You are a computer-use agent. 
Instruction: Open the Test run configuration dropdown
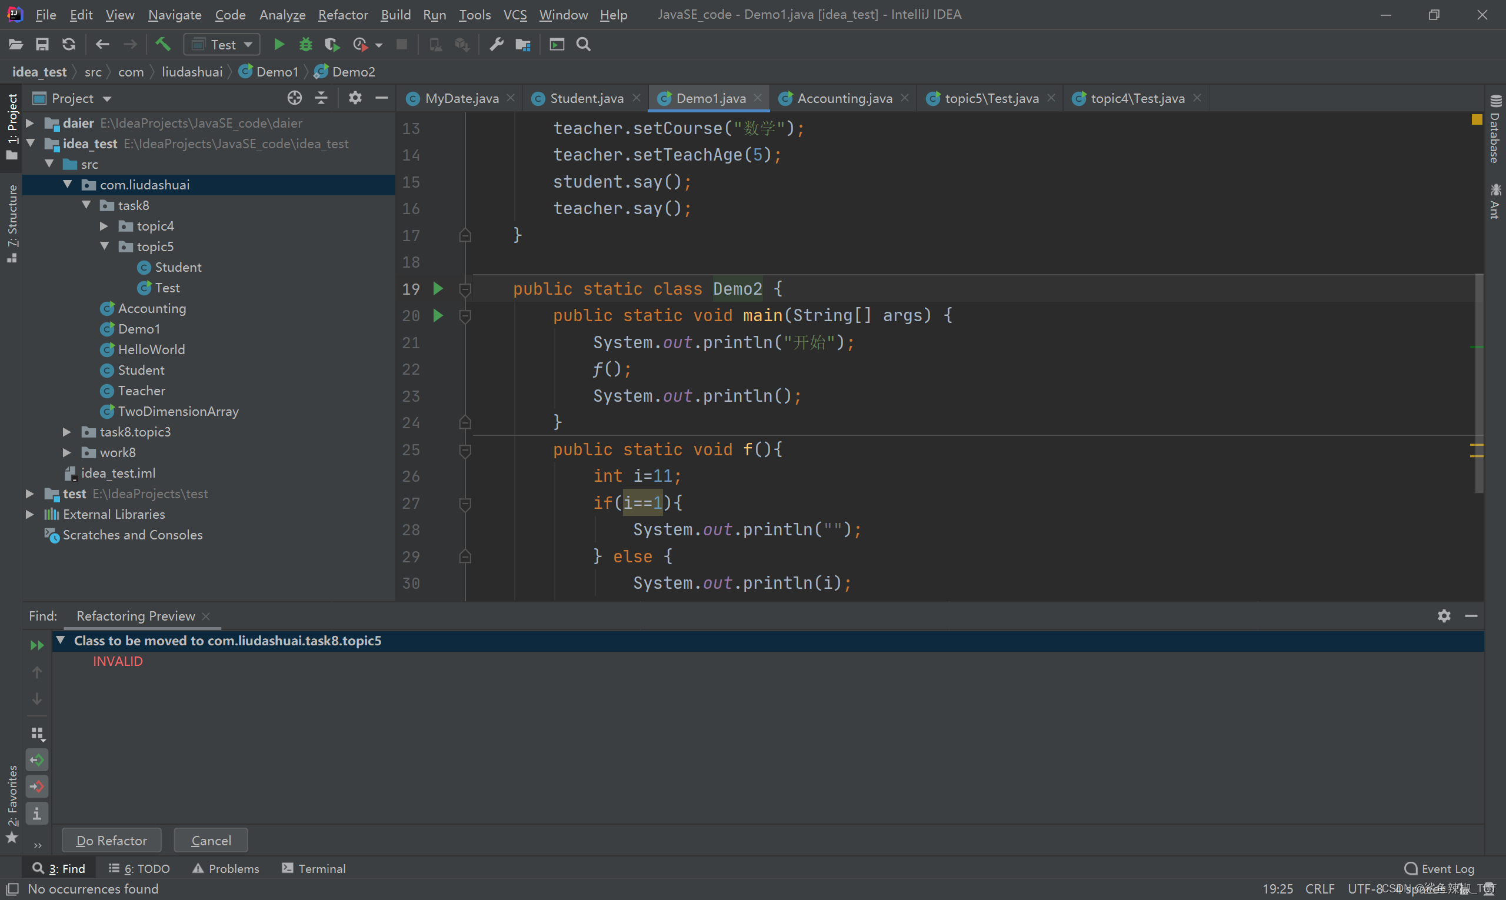tap(222, 44)
